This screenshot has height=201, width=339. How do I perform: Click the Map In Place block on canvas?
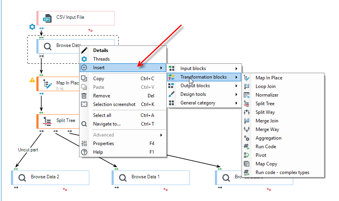[58, 84]
